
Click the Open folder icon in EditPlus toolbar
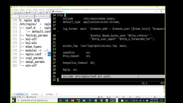coord(15,13)
